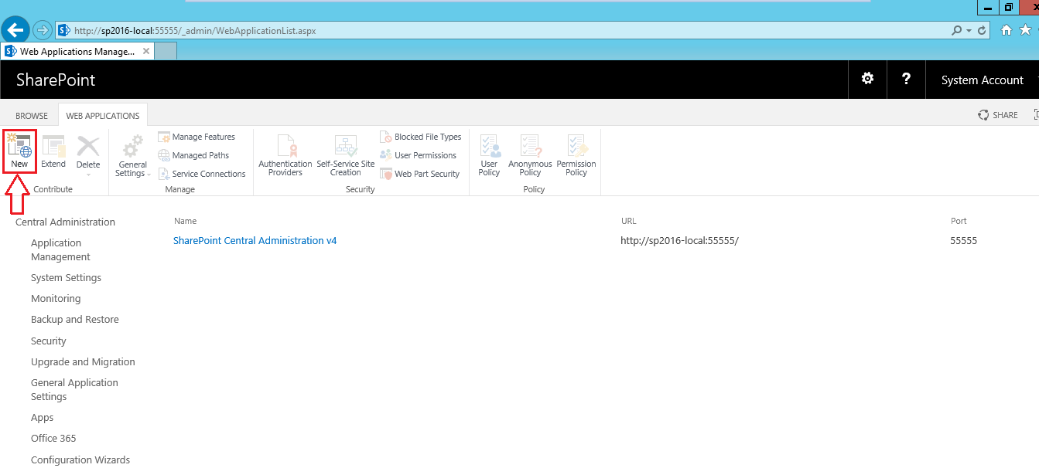The image size is (1039, 468).
Task: Open the System Account menu
Action: click(983, 80)
